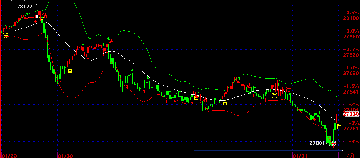Select the 27680 price axis label

tap(351, 73)
